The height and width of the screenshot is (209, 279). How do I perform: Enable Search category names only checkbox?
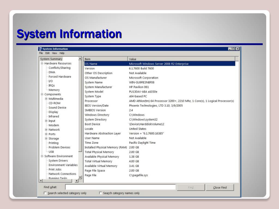(101, 193)
